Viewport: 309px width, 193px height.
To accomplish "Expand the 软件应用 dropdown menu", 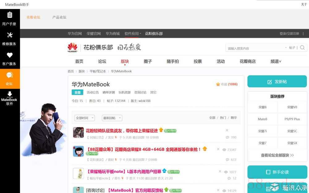I will coord(133,33).
